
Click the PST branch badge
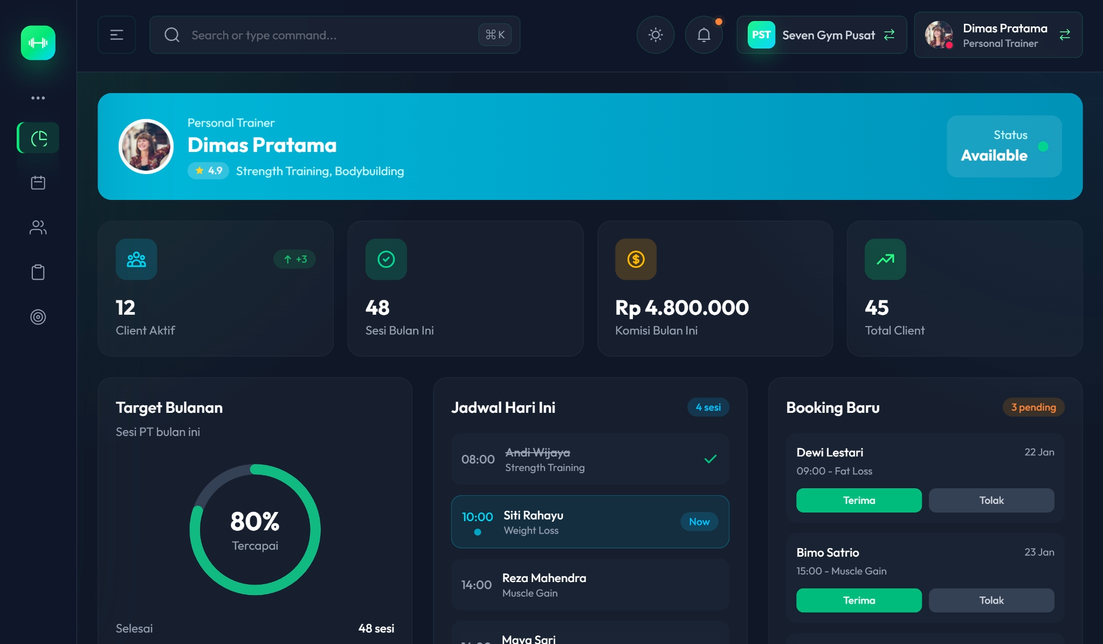coord(761,35)
